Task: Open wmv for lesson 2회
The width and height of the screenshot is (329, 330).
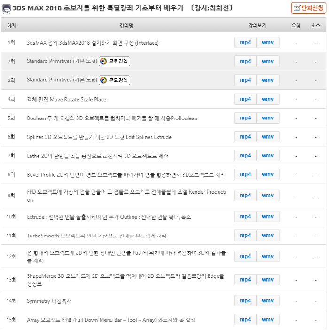Action: point(268,62)
